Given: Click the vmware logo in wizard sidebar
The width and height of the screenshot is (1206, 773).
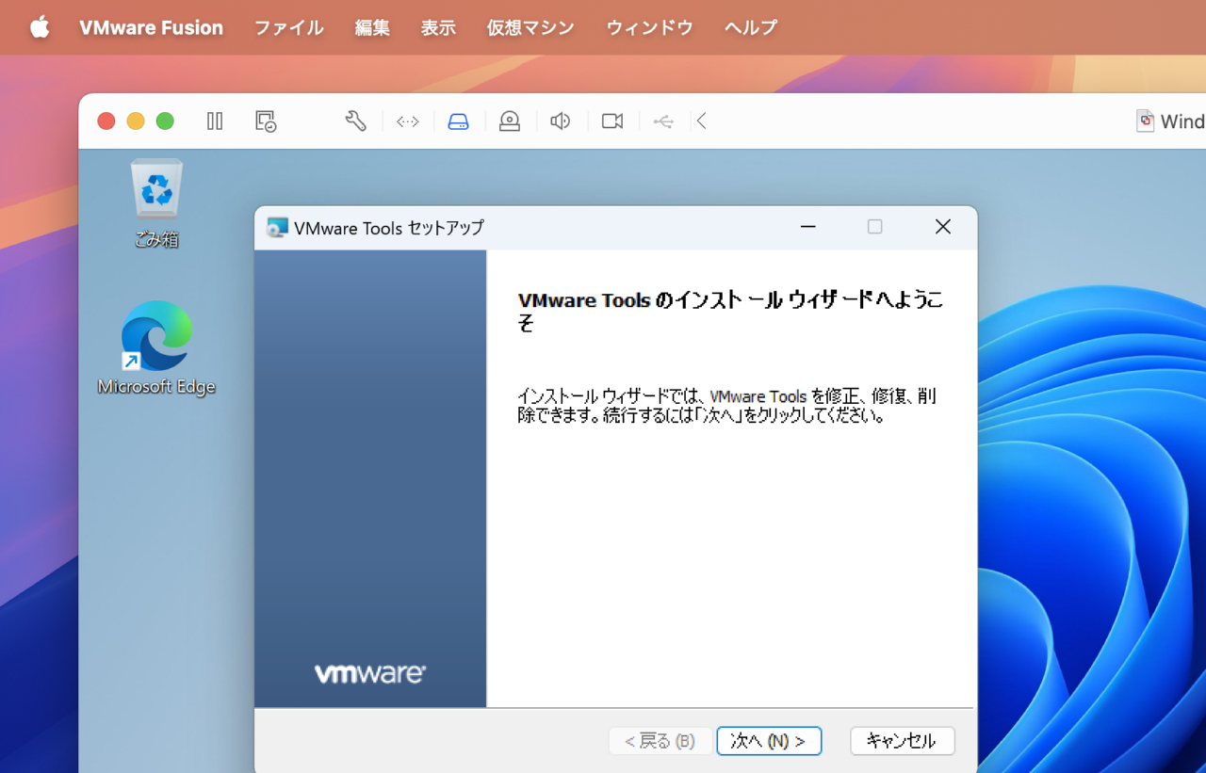Looking at the screenshot, I should tap(370, 673).
